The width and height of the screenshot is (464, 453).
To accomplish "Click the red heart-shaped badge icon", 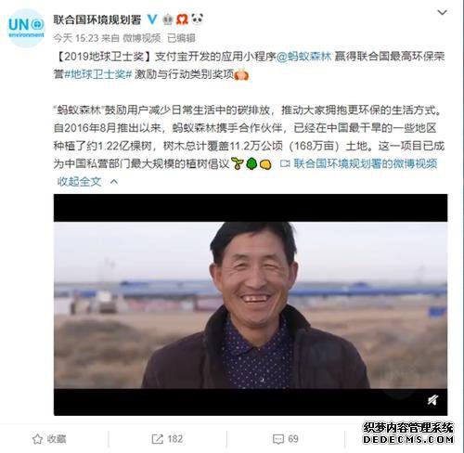I will [x=182, y=19].
